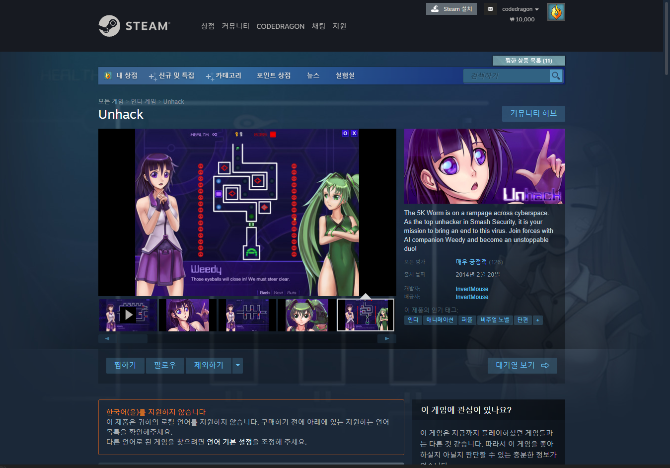Viewport: 670px width, 468px height.
Task: Open 실험실 tab
Action: click(x=345, y=76)
